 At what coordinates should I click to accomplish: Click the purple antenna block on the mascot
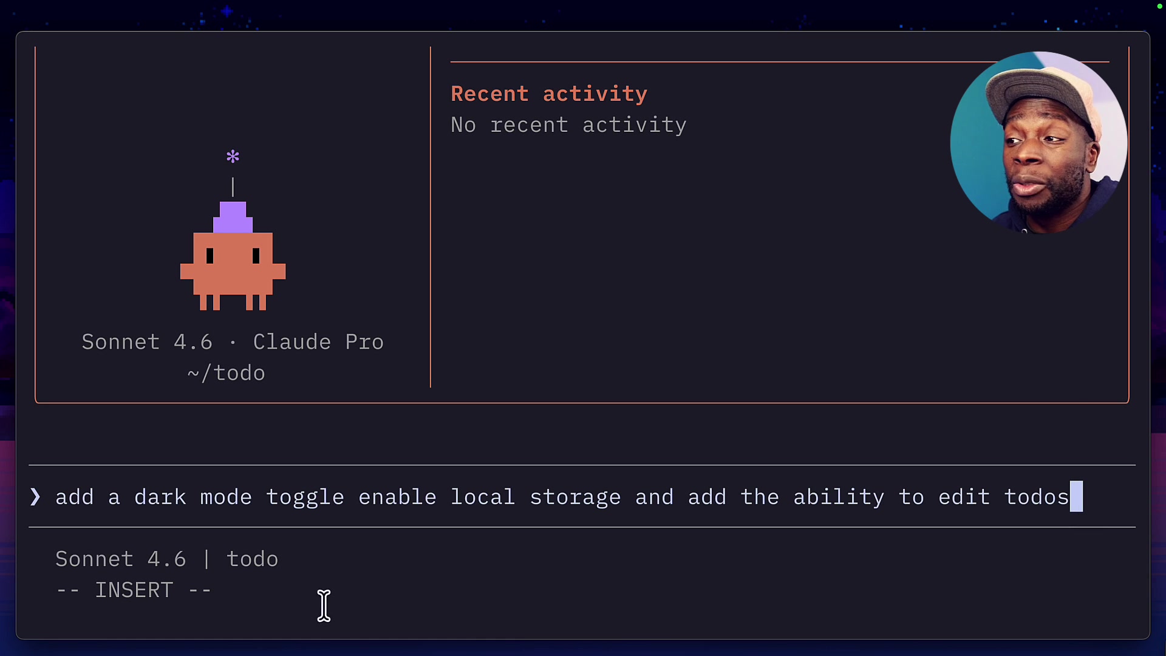[x=233, y=216]
